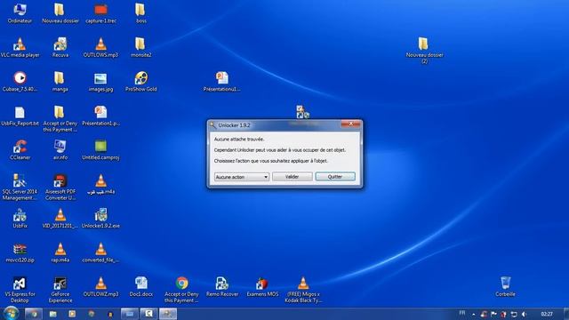Click the Quitter button in Unlocker
The image size is (569, 320).
coord(335,177)
